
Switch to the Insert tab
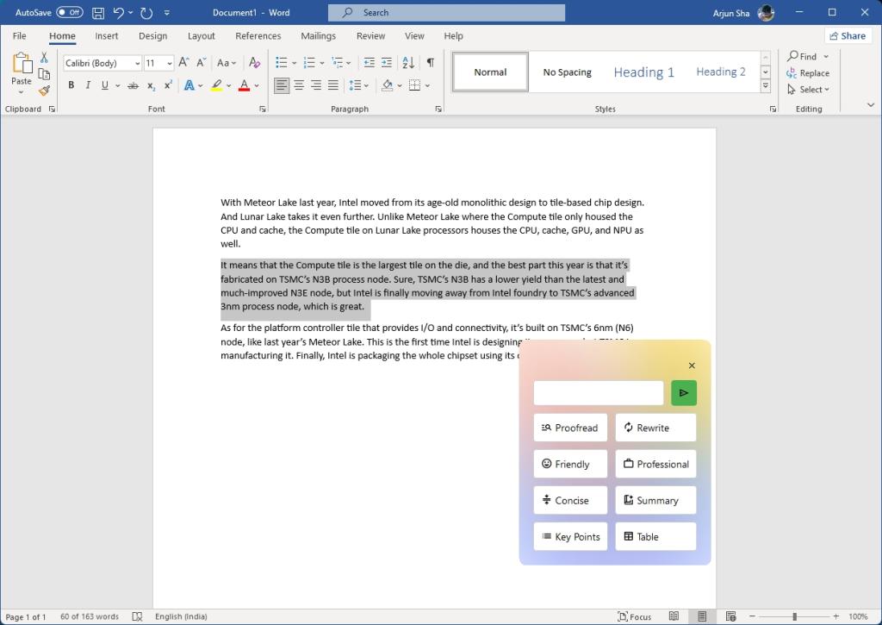(106, 35)
